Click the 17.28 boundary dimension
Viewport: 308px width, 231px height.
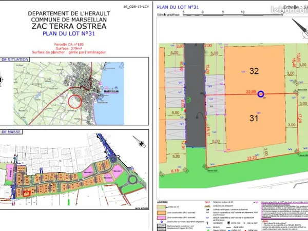pyautogui.click(x=300, y=119)
